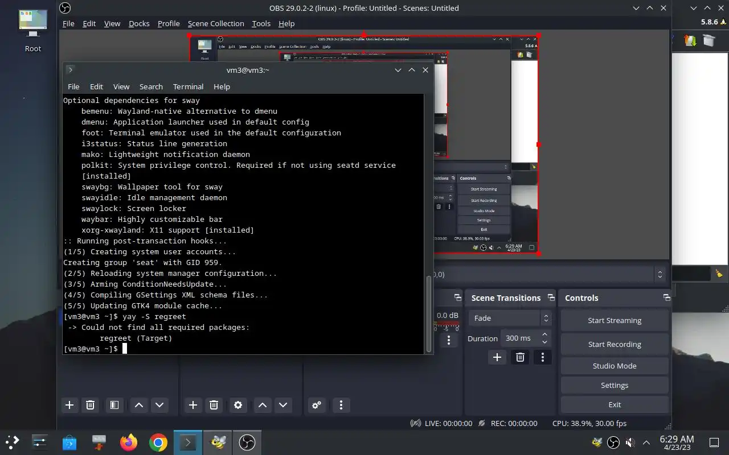Add a new scene with plus button in Scenes dock
Screen dimensions: 729x455
(x=69, y=405)
